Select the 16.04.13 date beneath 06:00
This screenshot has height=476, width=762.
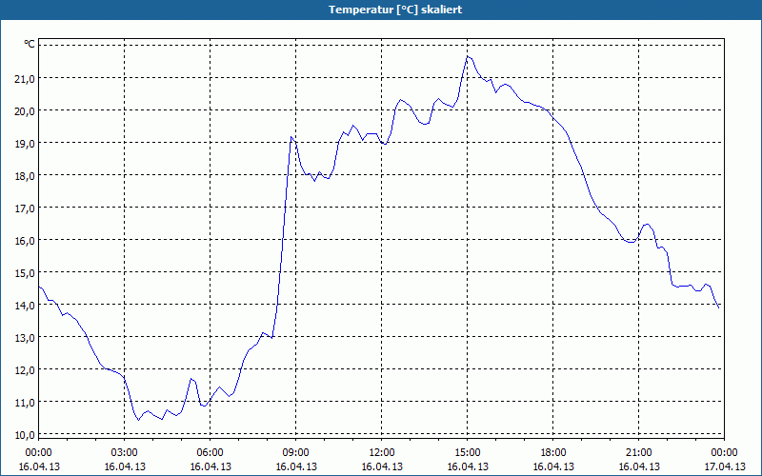210,466
